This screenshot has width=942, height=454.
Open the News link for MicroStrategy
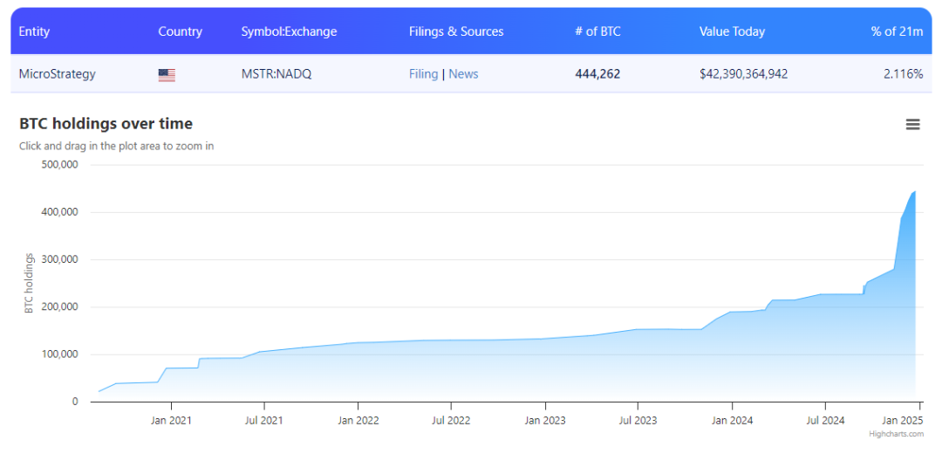[463, 74]
